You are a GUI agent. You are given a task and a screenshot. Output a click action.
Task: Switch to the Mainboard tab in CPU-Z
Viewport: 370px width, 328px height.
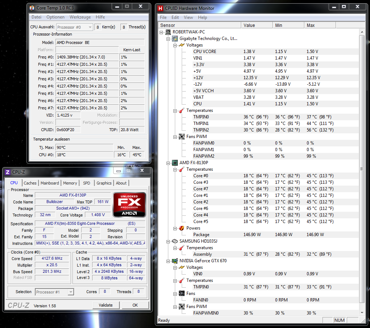[50, 183]
